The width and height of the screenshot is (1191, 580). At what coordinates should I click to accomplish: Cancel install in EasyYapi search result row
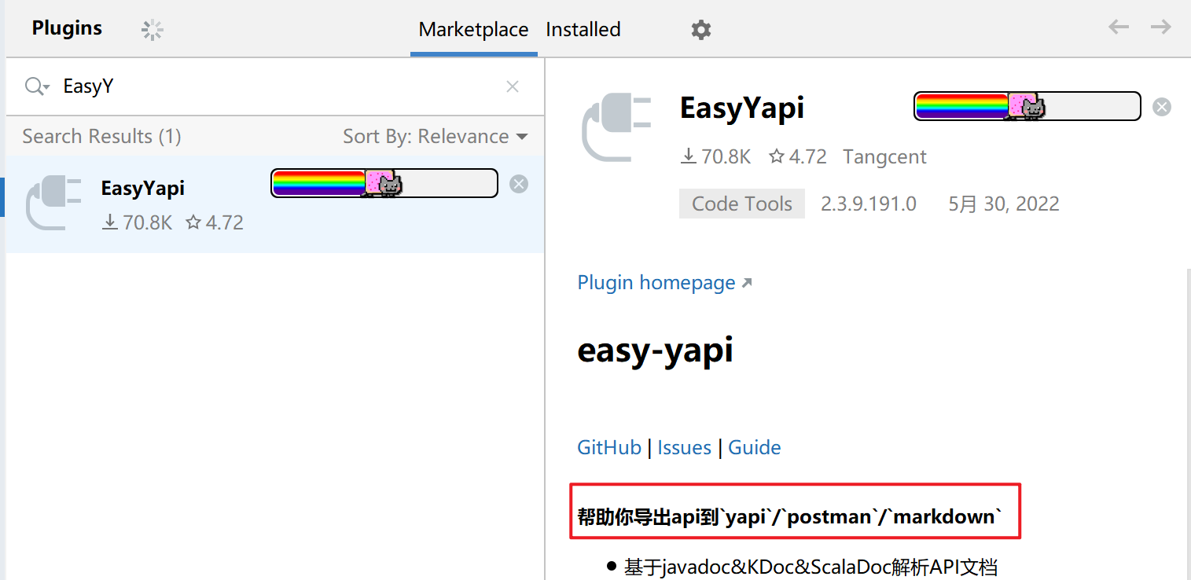click(x=519, y=184)
